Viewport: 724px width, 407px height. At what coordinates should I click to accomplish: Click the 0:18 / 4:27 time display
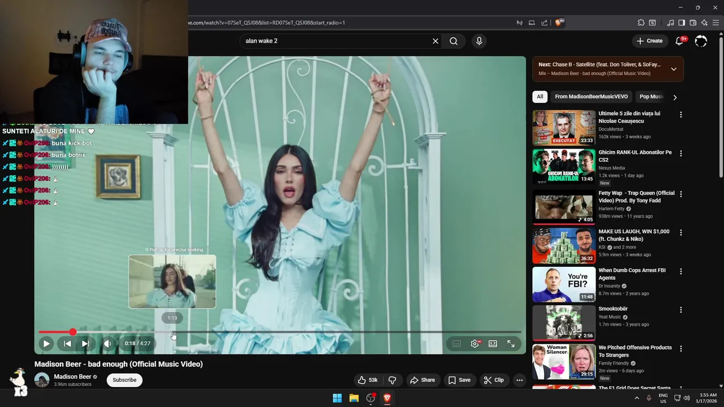coord(137,344)
